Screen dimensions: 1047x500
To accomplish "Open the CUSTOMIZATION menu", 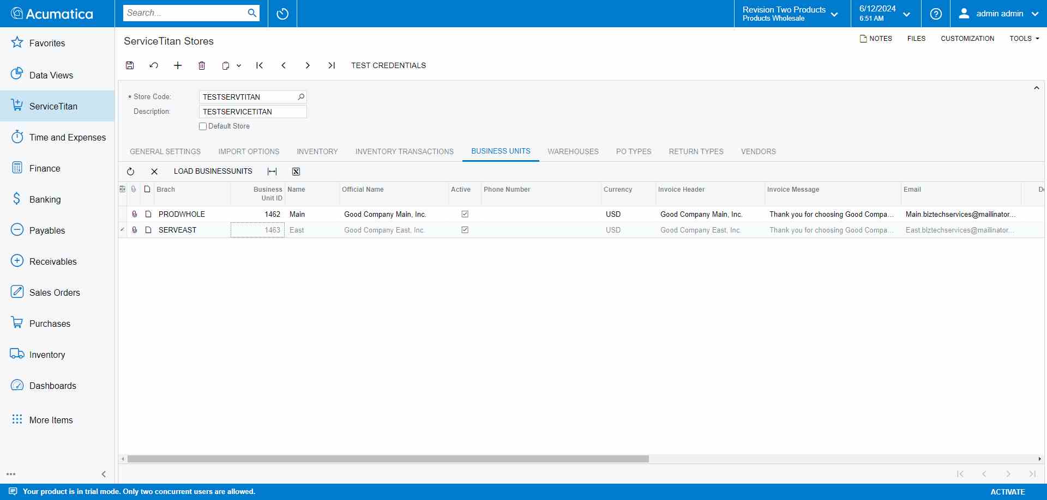I will click(967, 39).
